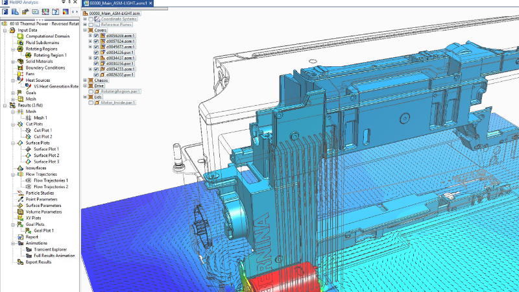Collapse the Input Data tree node

coord(5,30)
